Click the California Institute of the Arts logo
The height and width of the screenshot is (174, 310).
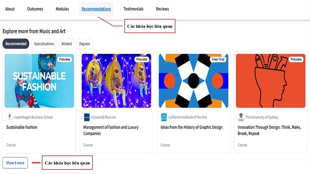pyautogui.click(x=164, y=117)
